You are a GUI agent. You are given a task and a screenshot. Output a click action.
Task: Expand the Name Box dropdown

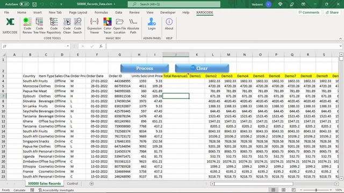point(68,46)
